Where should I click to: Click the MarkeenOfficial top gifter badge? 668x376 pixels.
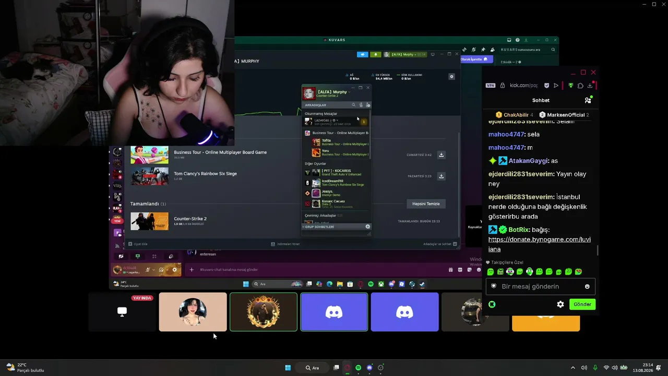[564, 115]
